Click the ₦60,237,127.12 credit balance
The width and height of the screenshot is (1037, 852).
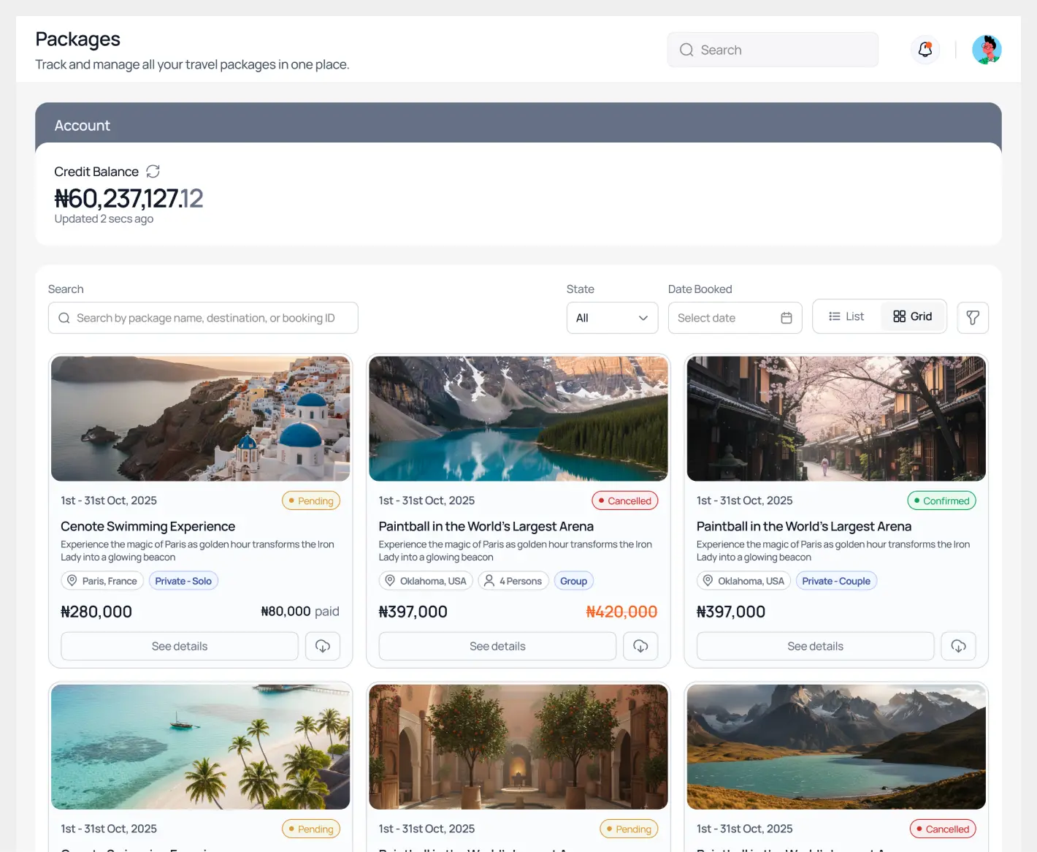tap(129, 198)
